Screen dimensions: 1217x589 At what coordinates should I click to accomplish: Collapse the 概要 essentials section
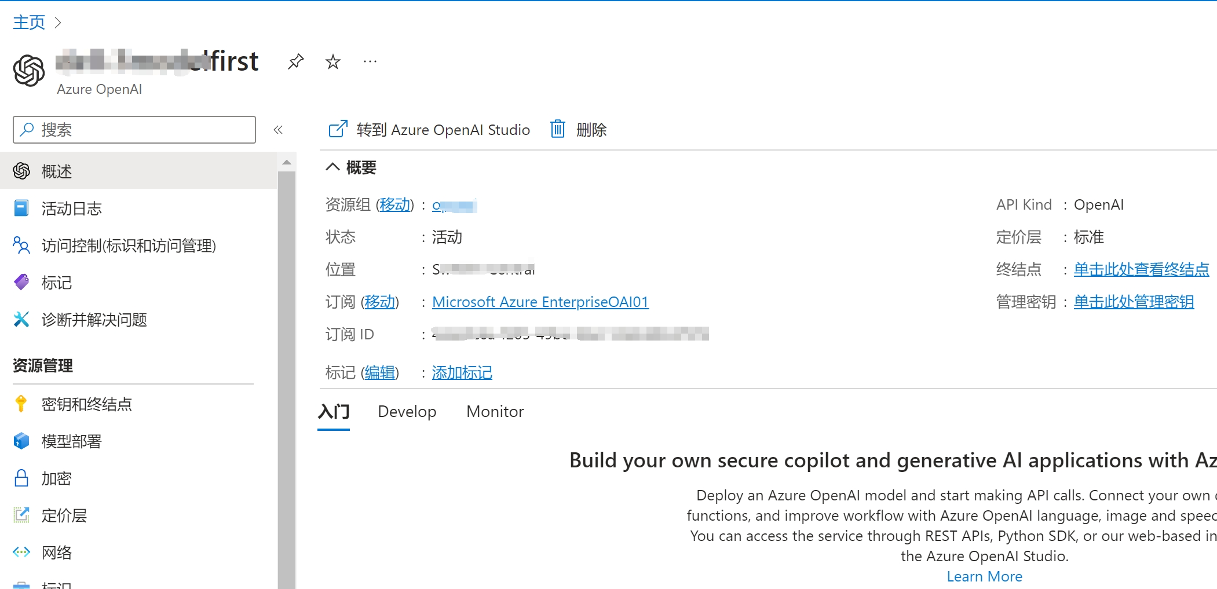click(332, 167)
